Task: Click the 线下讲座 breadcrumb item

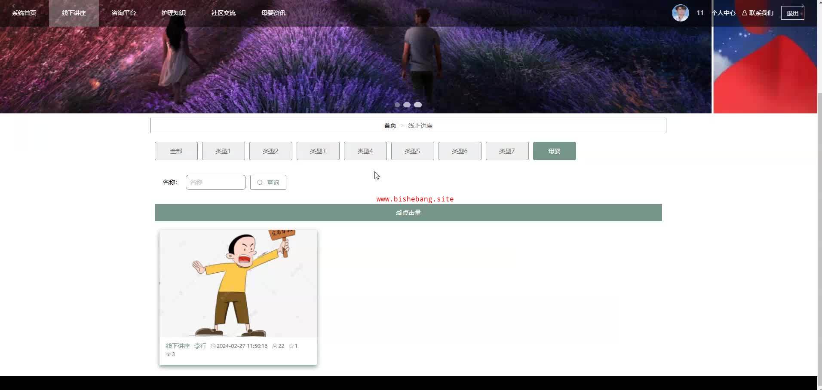Action: click(x=420, y=125)
